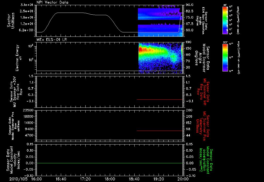
Task: Click the 17:20 time axis label
Action: 85,179
